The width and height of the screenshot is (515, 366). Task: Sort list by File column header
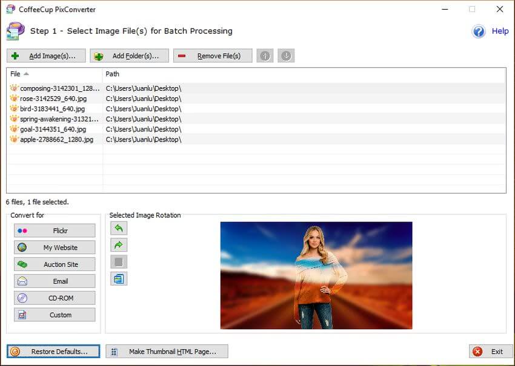[x=55, y=74]
